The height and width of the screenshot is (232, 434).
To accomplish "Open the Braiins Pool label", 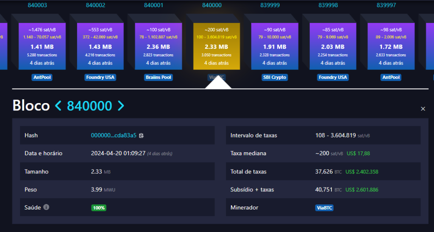I will (159, 77).
